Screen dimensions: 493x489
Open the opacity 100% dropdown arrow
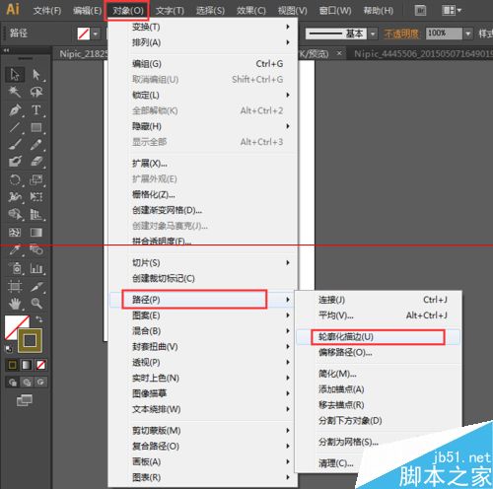coord(468,34)
